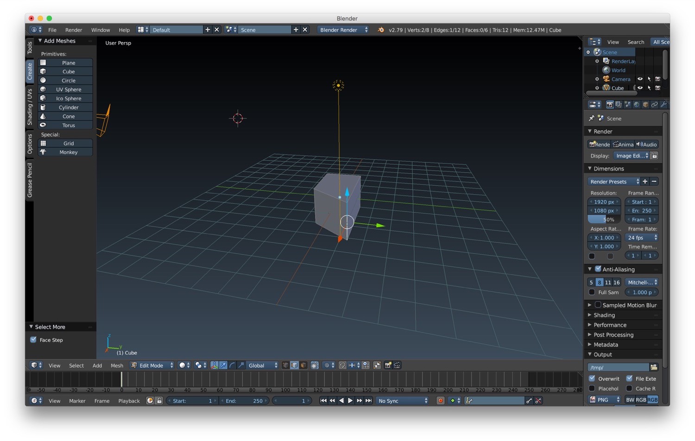Open the Window menu
Screen dimensions: 695x441
101,30
